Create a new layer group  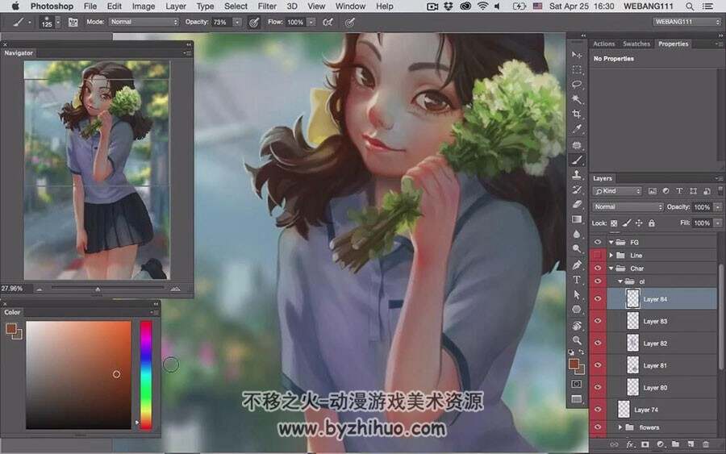click(x=675, y=444)
